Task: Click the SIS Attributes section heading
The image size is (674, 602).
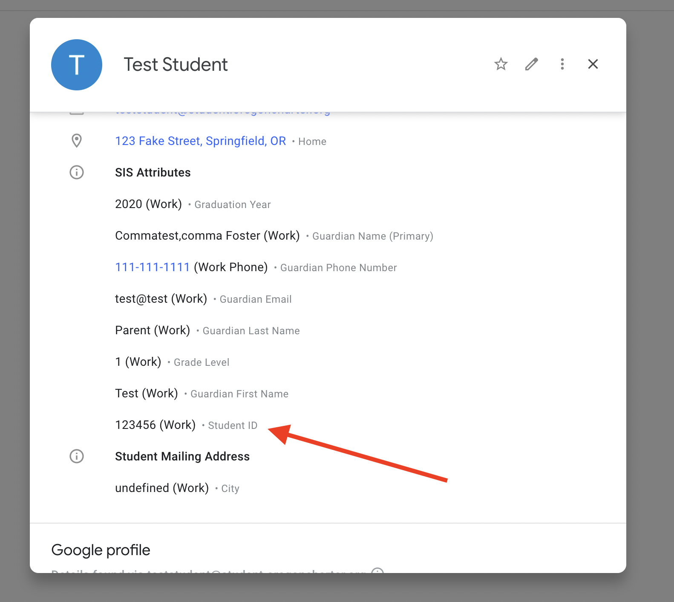Action: coord(153,172)
